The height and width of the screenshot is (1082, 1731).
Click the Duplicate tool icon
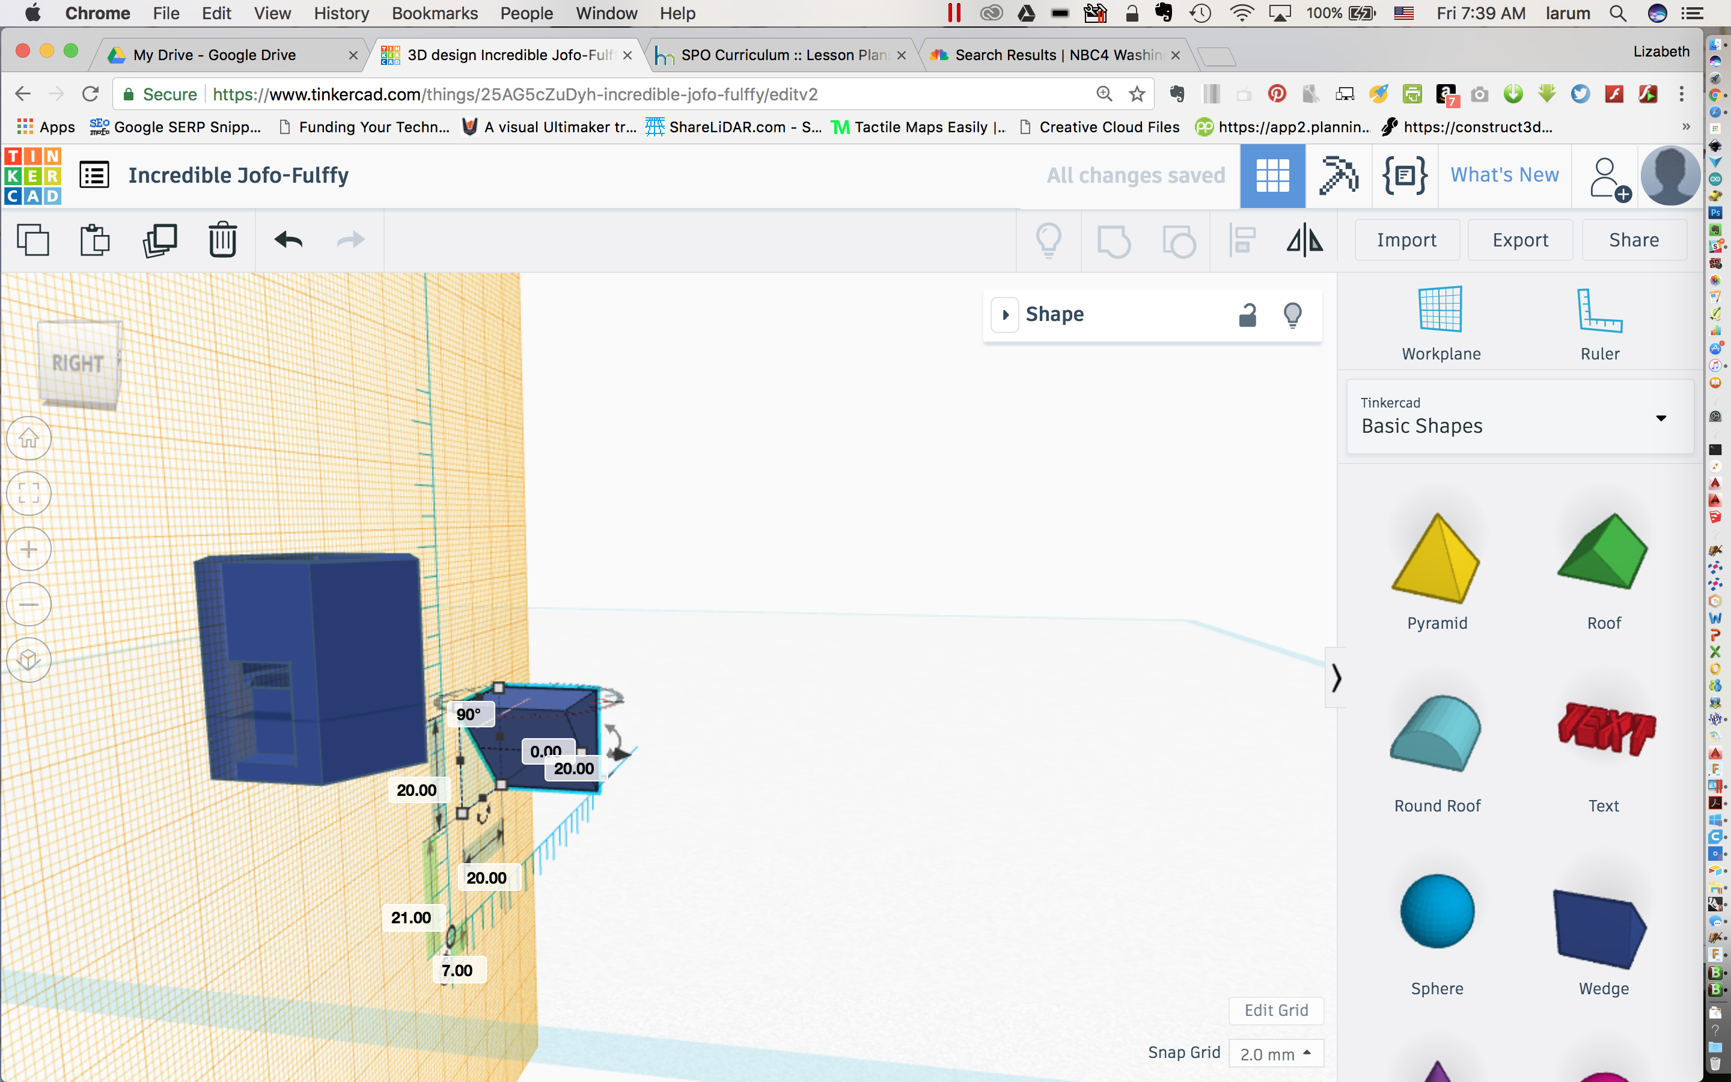click(x=159, y=240)
